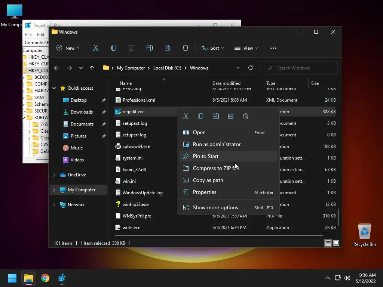Screen dimensions: 383x287
Task: Click the Share icon in context menu
Action: [x=230, y=116]
